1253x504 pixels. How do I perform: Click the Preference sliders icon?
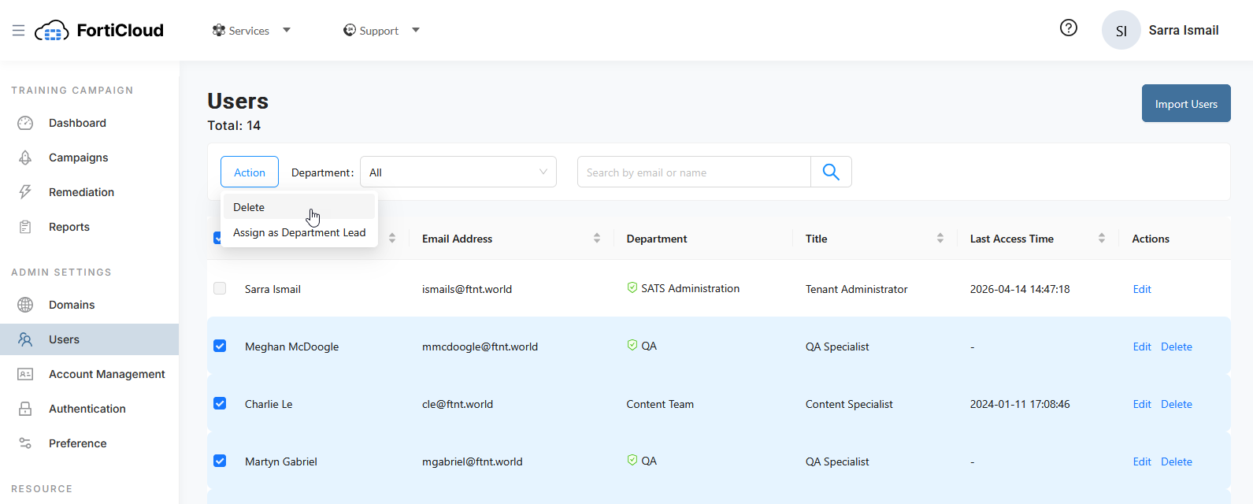tap(25, 443)
